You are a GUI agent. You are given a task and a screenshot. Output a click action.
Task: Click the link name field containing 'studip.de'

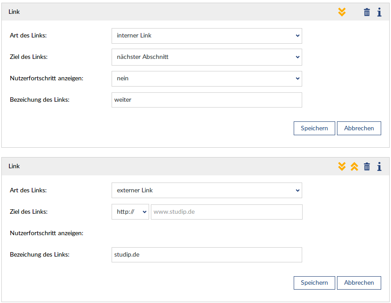[x=207, y=255]
